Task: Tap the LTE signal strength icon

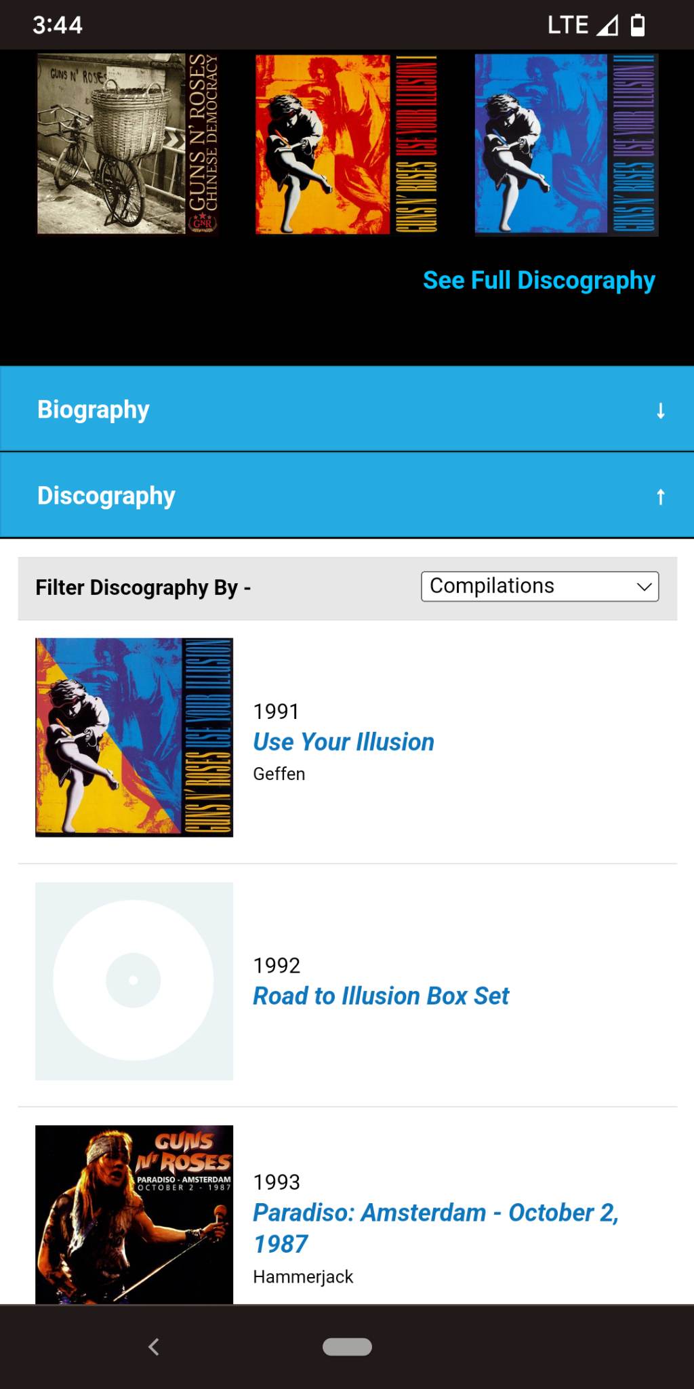Action: tap(607, 26)
